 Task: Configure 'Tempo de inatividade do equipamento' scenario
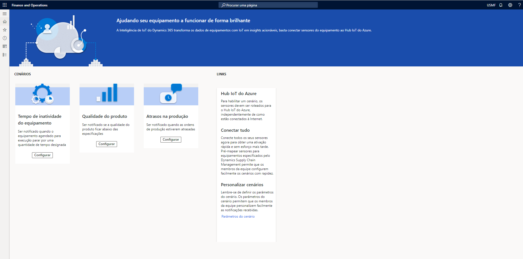click(42, 155)
